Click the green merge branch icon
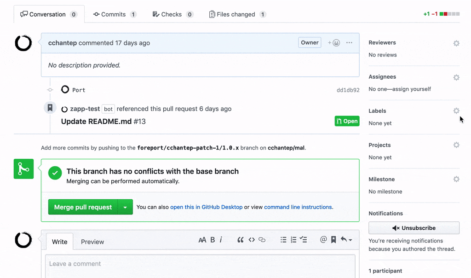This screenshot has height=278, width=471. (x=24, y=169)
